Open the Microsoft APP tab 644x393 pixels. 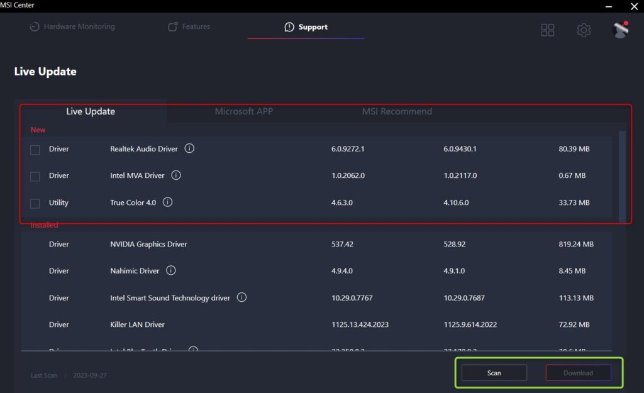pos(244,111)
